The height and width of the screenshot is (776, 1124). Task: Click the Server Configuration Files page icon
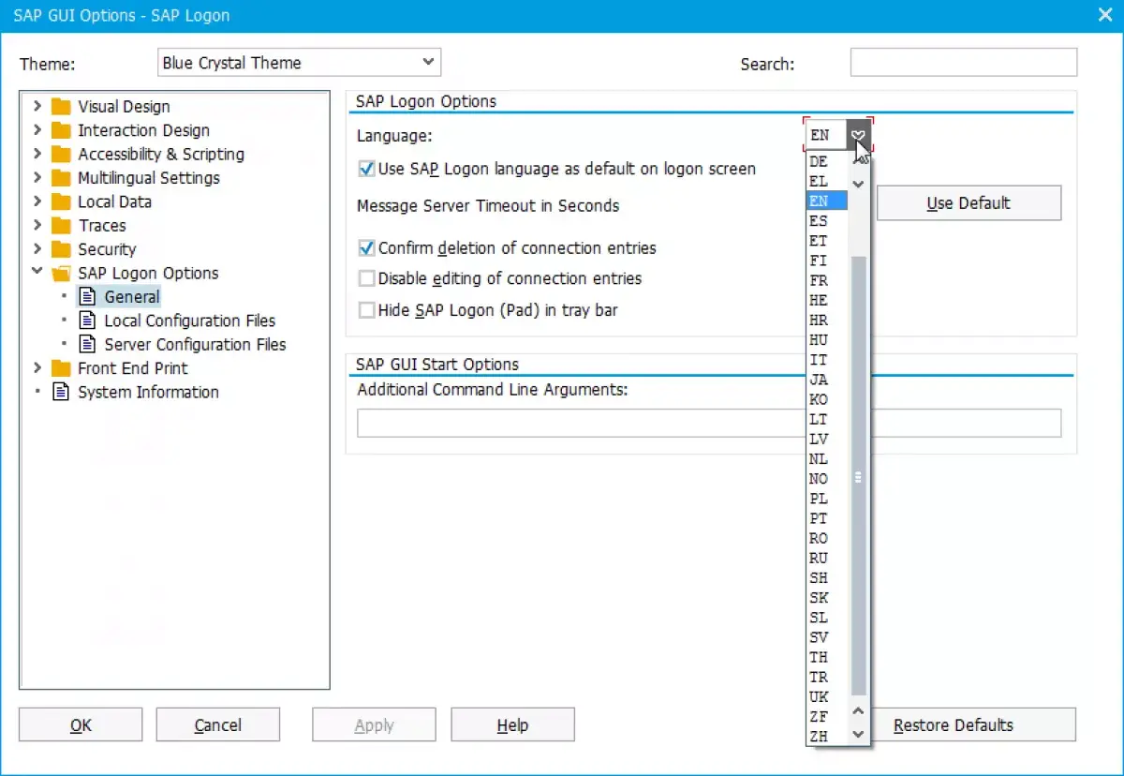[87, 344]
